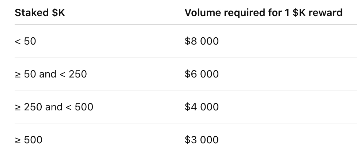Click the word "Volume" in the header
The image size is (357, 163).
point(203,12)
